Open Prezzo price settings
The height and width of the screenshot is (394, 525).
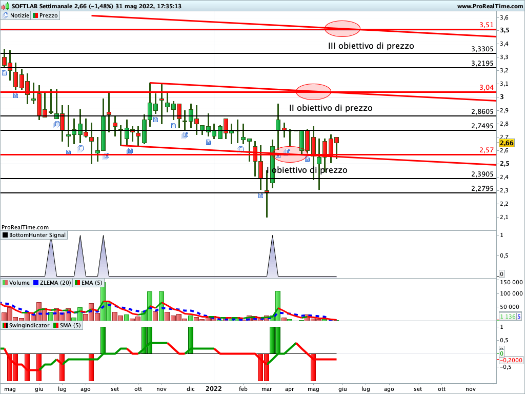46,15
